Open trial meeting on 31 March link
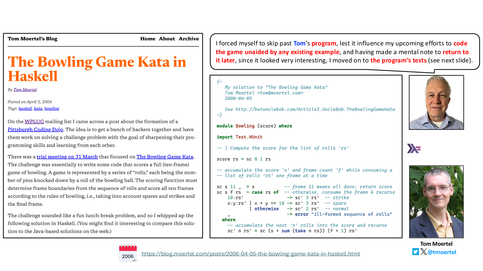The image size is (483, 271). 67,157
